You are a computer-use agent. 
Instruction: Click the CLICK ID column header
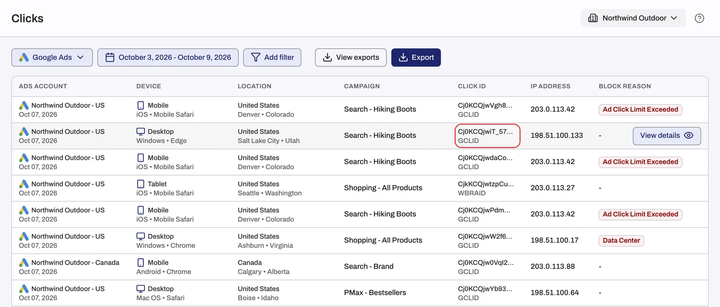472,86
